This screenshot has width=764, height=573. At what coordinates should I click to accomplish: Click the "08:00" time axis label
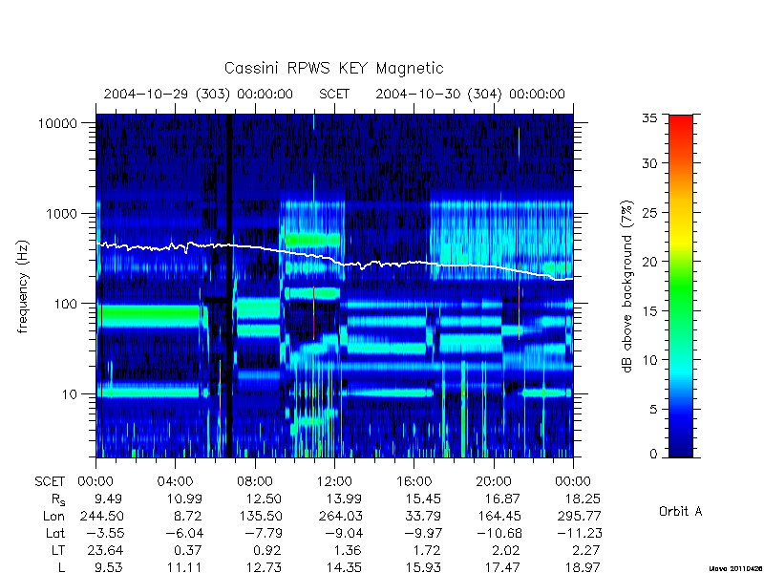click(255, 482)
